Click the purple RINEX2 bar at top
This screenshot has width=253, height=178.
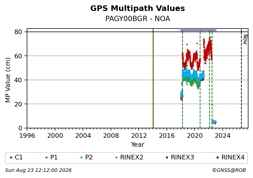click(198, 30)
